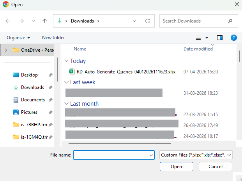Screen dimensions: 242x181
Task: Click the spreadsheet icon of RD_Auto_Generate_Queries file
Action: coord(72,71)
